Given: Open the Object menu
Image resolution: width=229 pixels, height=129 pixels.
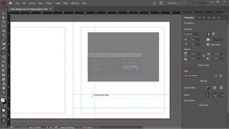Looking at the screenshot, I should [49, 3].
